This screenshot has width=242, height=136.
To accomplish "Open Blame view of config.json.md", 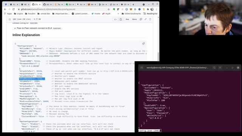I will tap(135, 19).
